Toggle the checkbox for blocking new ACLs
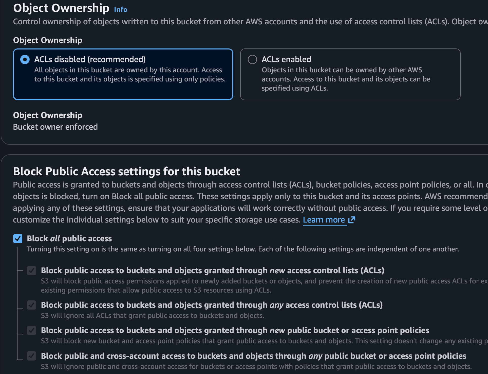The width and height of the screenshot is (488, 374). 32,270
